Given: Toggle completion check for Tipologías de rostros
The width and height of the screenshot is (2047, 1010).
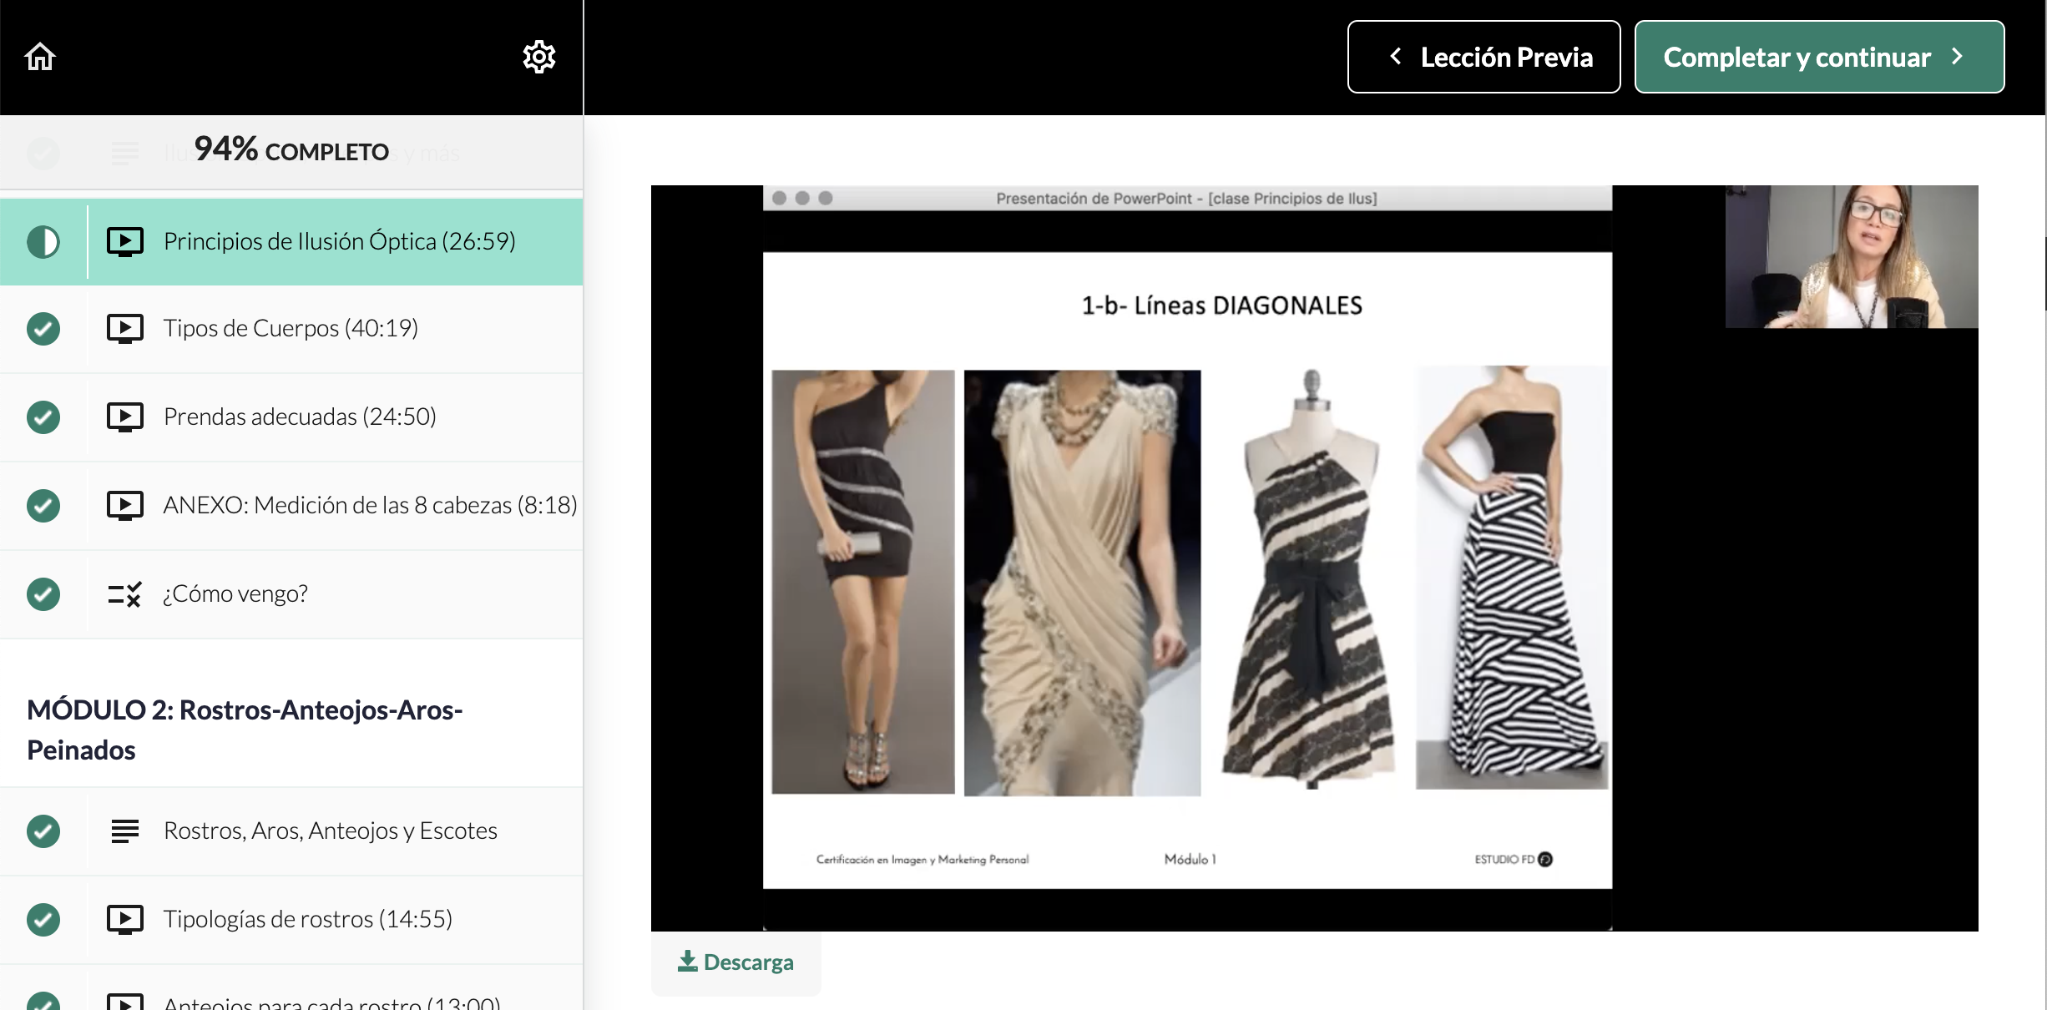Looking at the screenshot, I should [x=43, y=920].
